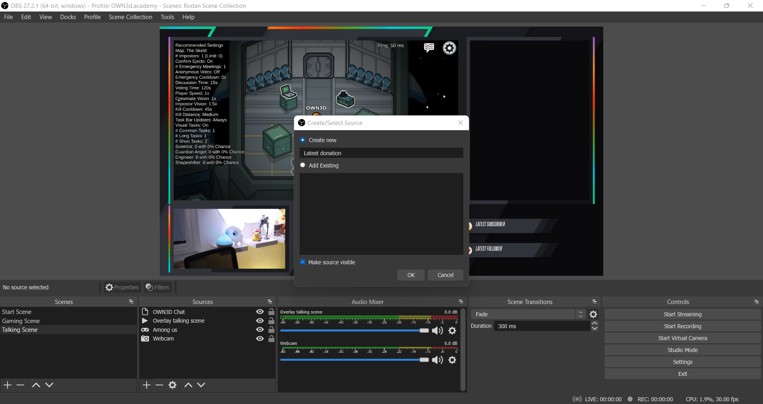Open the Tools menu

[167, 17]
